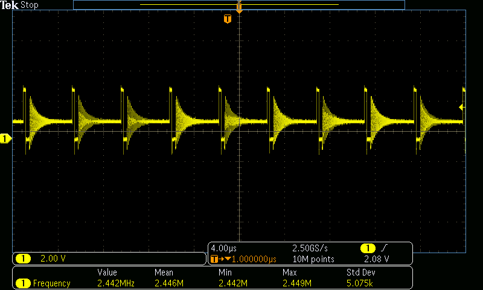
Task: Click the Std Dev column header
Action: point(360,272)
